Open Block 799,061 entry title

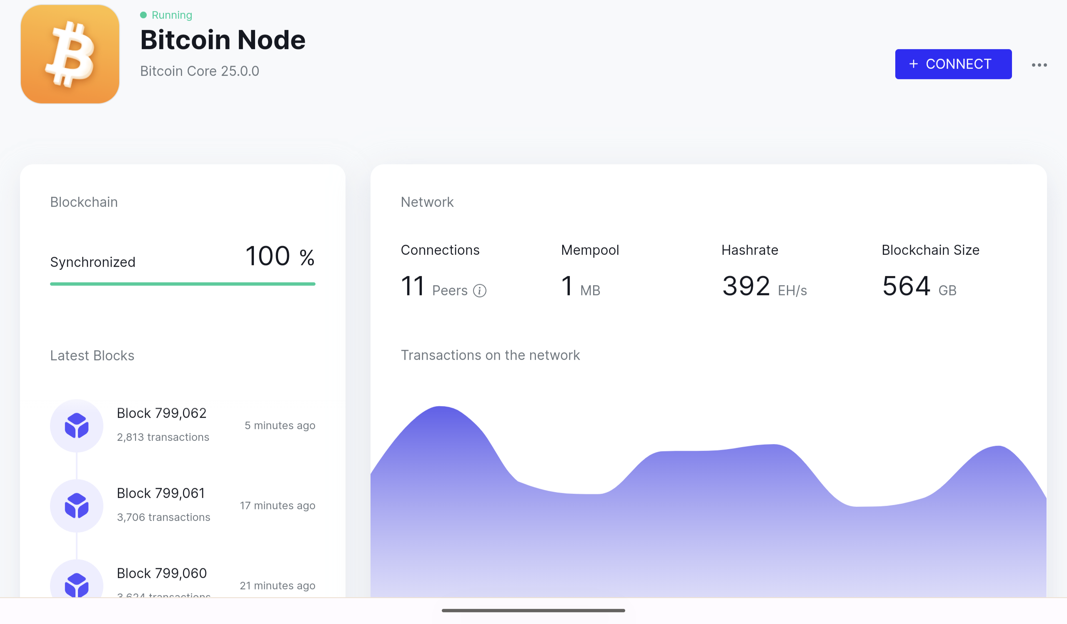pyautogui.click(x=160, y=493)
